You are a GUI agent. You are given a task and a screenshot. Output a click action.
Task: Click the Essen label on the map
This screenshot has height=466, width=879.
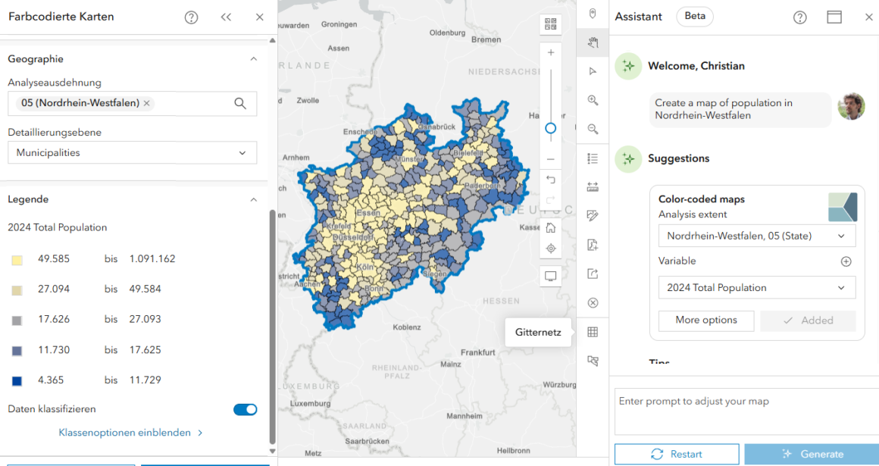tap(368, 213)
